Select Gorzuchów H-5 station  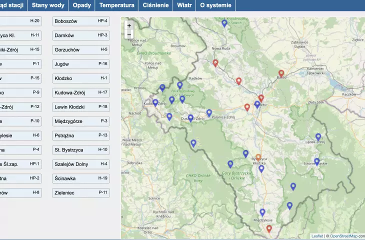tap(81, 50)
